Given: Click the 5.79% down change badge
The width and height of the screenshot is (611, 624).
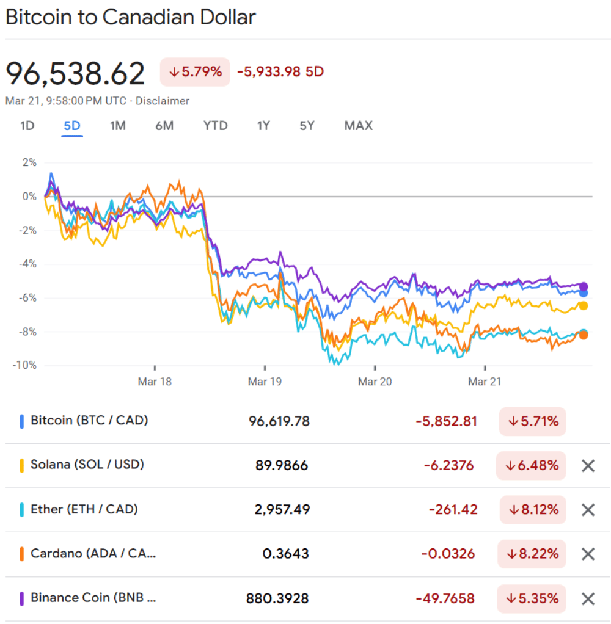Looking at the screenshot, I should [x=195, y=72].
